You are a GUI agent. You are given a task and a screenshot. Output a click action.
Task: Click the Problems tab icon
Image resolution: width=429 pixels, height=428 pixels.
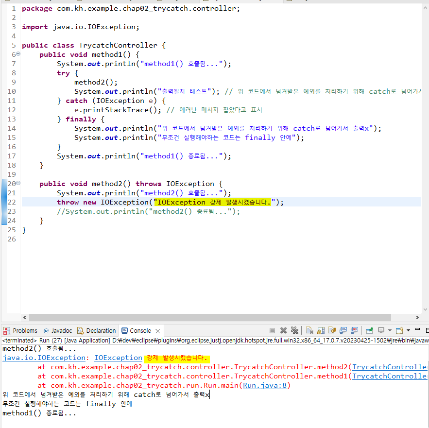[x=7, y=331]
